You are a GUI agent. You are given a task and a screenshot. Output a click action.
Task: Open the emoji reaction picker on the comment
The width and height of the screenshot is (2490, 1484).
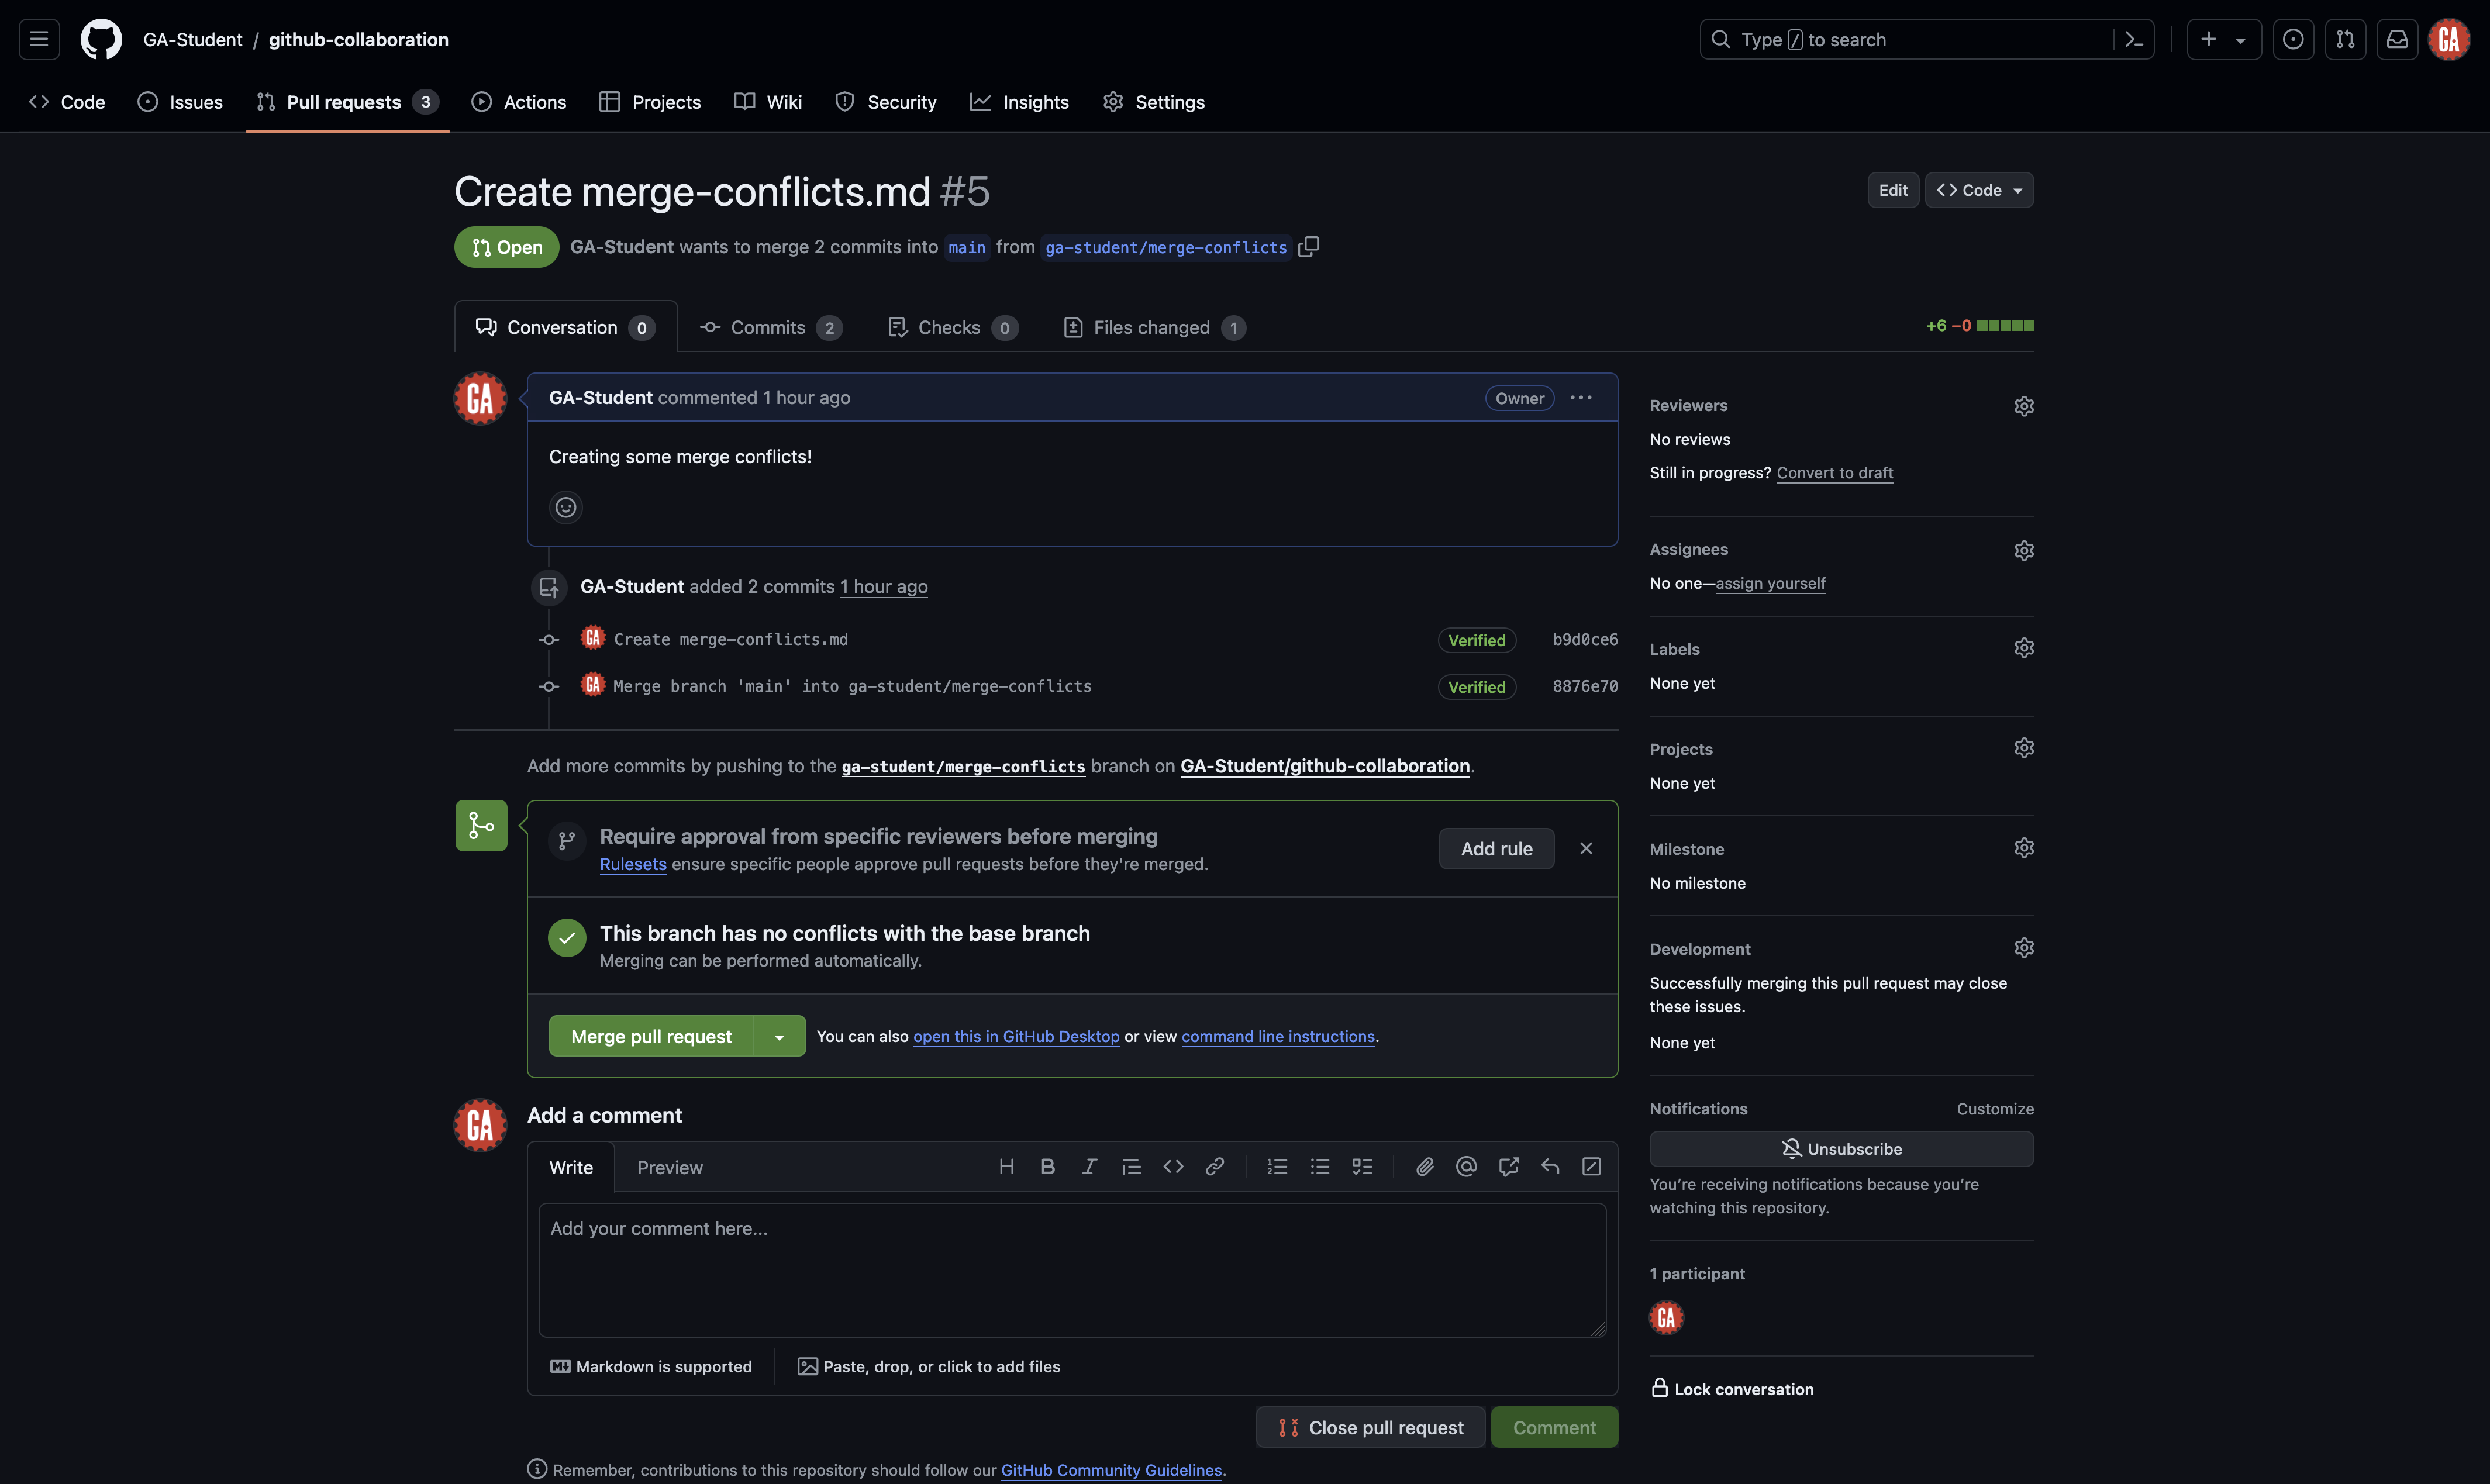point(565,507)
